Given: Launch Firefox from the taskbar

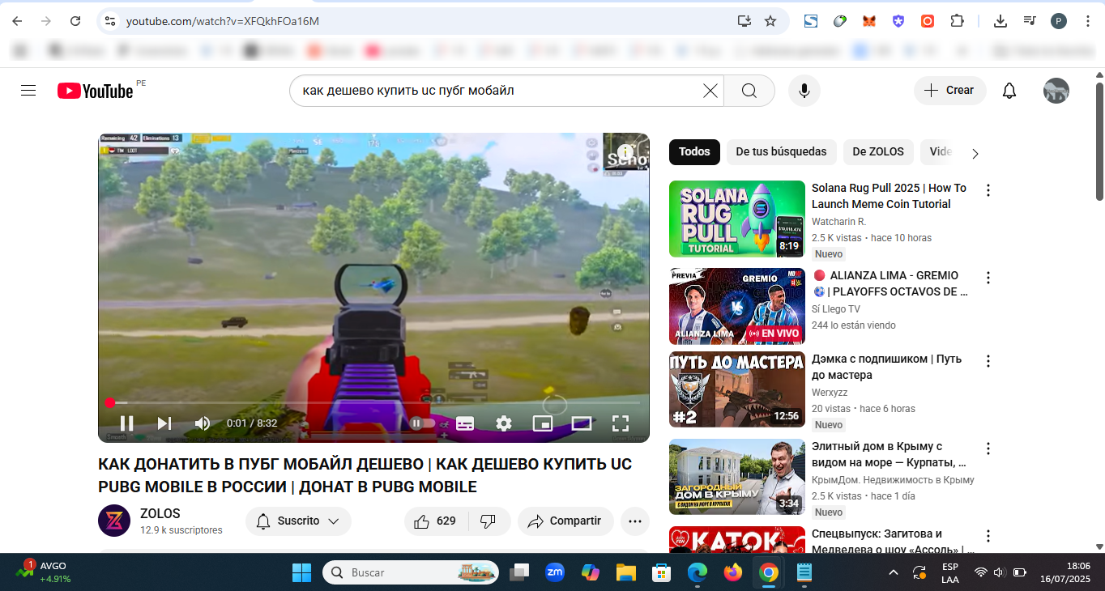Looking at the screenshot, I should (733, 572).
